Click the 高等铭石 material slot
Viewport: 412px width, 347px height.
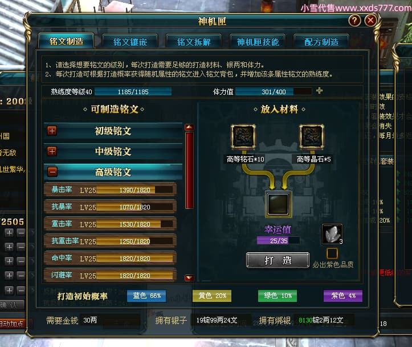pyautogui.click(x=243, y=137)
